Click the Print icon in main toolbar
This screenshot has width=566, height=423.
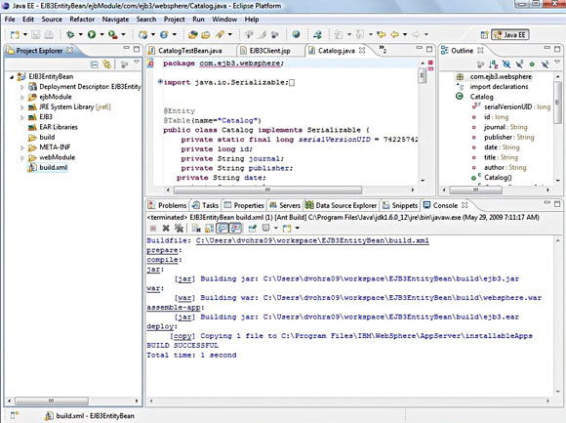point(49,34)
